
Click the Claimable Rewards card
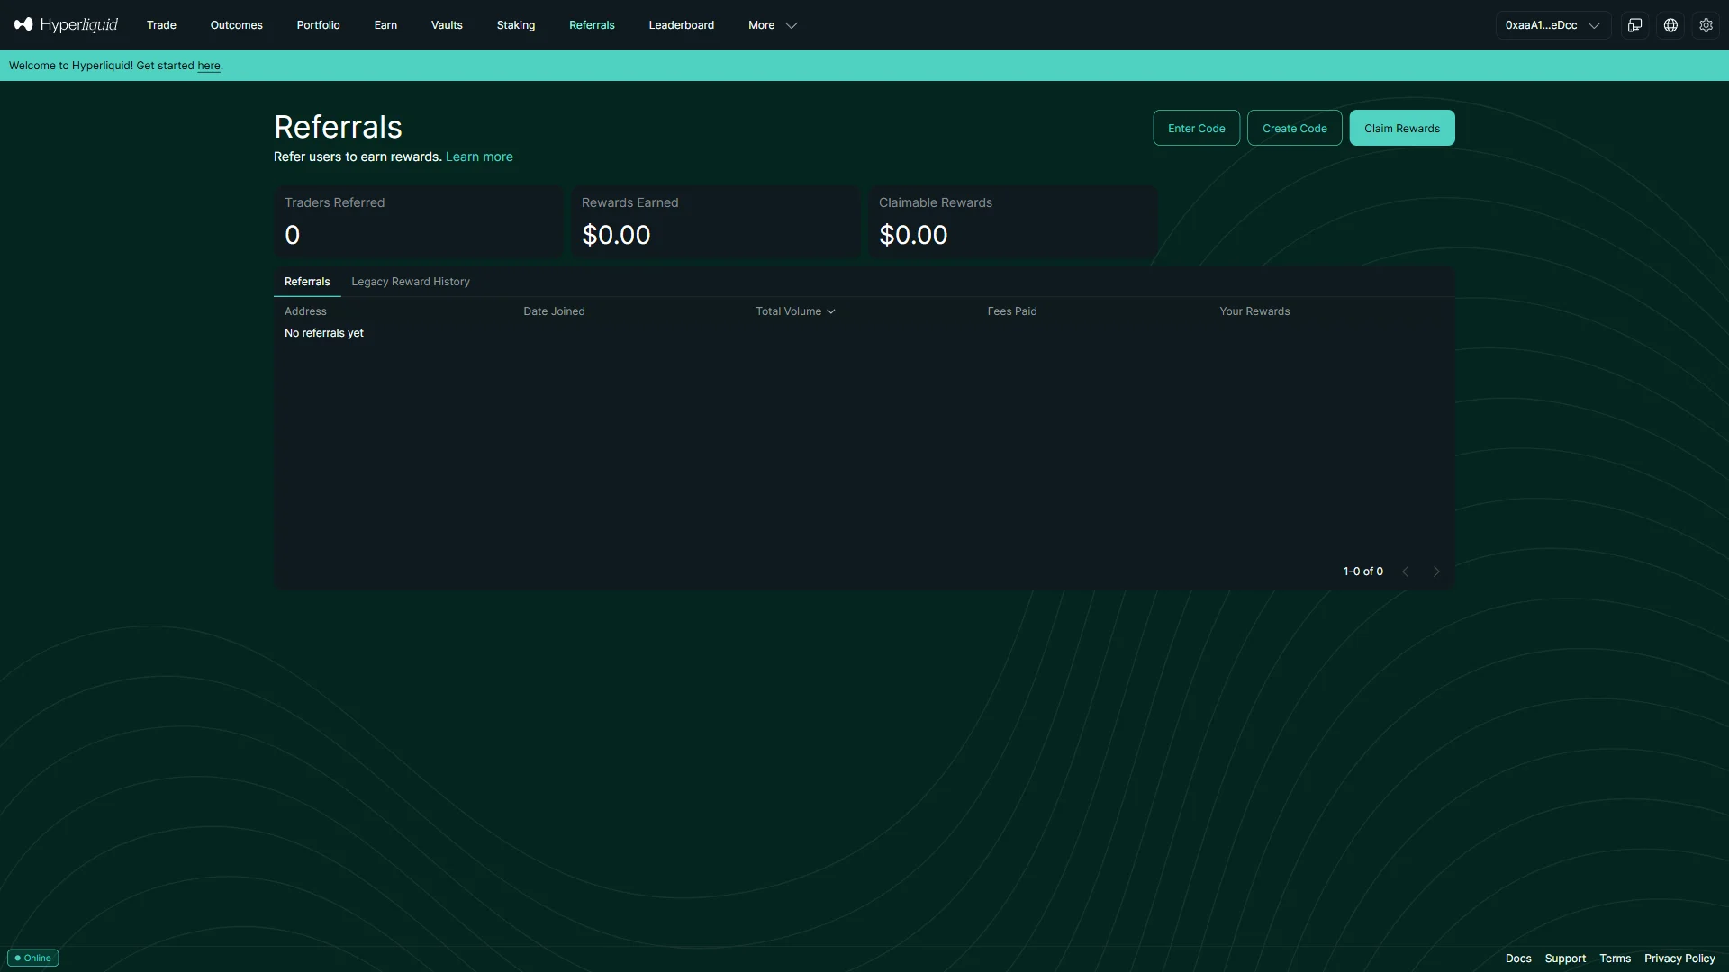pyautogui.click(x=1013, y=222)
